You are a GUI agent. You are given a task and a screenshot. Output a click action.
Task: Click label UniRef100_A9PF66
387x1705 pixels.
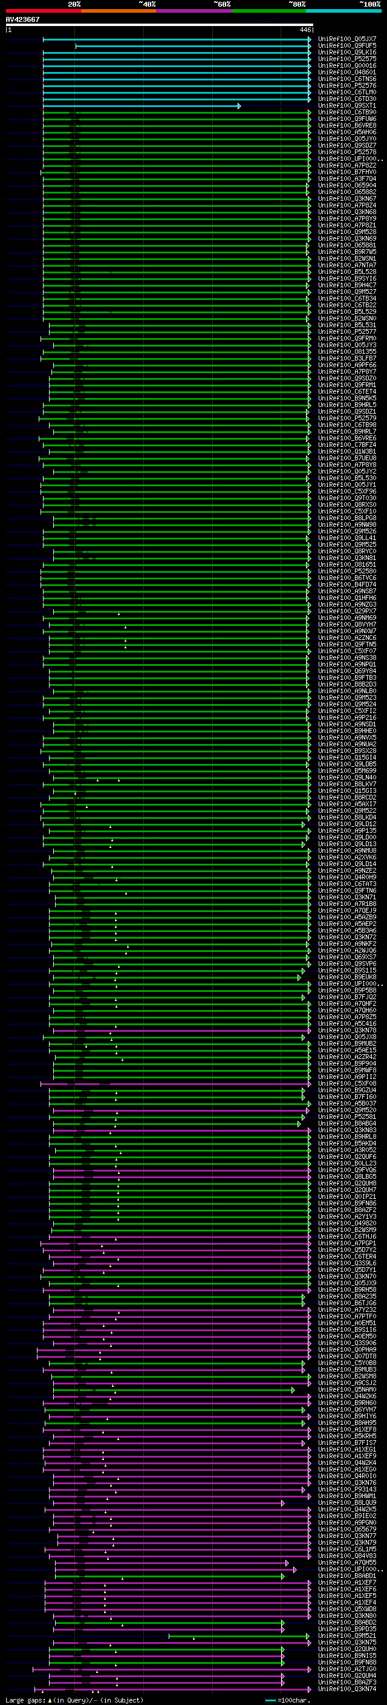(x=347, y=365)
